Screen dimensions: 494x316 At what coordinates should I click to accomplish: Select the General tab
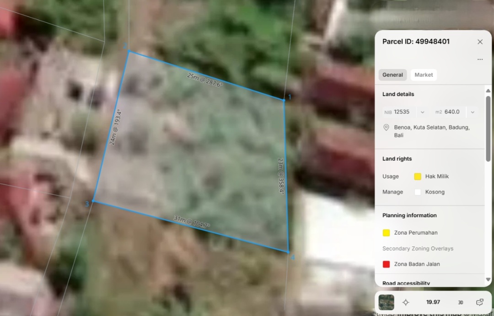tap(392, 75)
